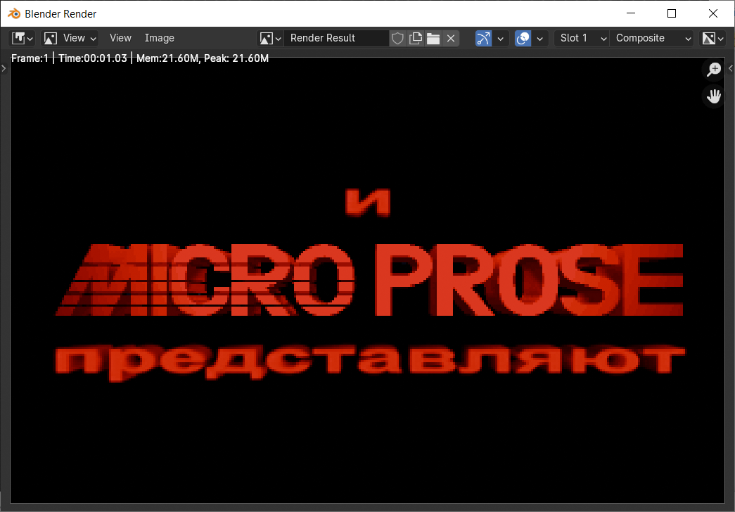This screenshot has width=735, height=512.
Task: Open the View mode dropdown with image icon
Action: click(x=70, y=38)
